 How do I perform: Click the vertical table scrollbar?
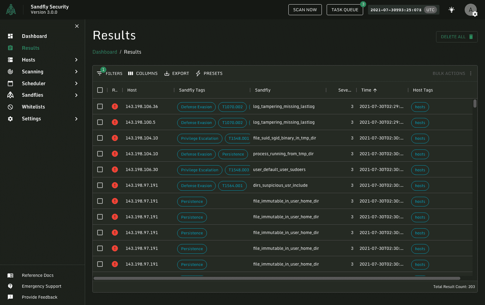(x=475, y=103)
